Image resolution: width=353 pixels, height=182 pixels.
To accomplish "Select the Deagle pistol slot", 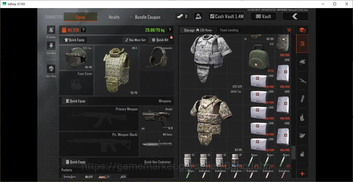I will (x=157, y=118).
